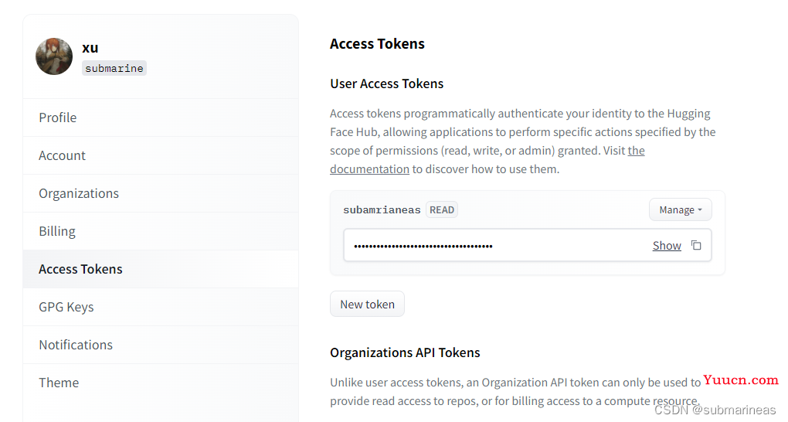Show the hidden access token
The image size is (788, 422).
coord(667,246)
